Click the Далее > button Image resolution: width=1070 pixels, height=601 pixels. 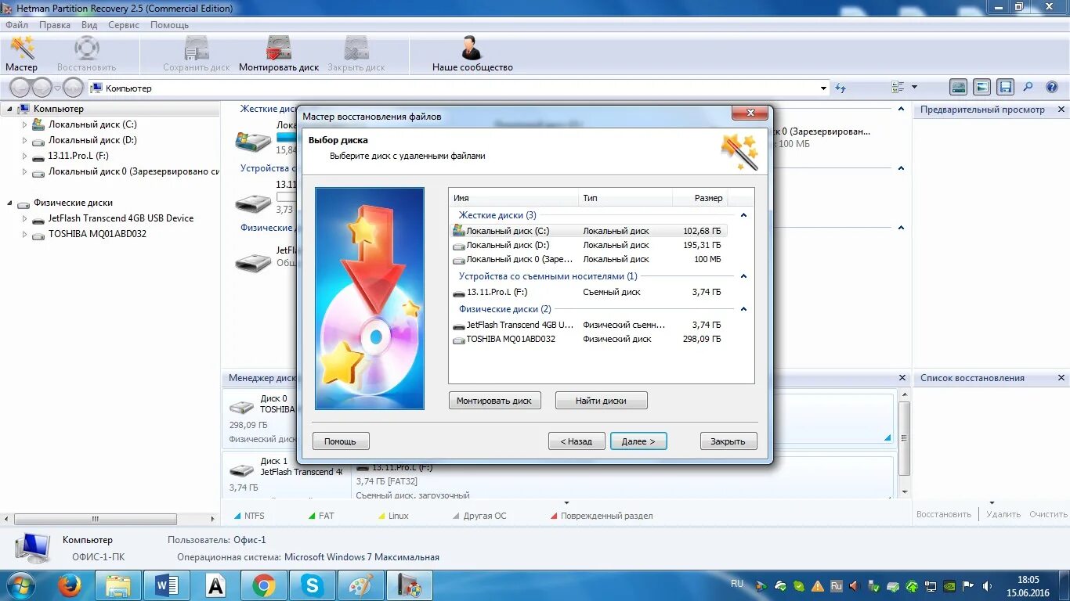(638, 441)
